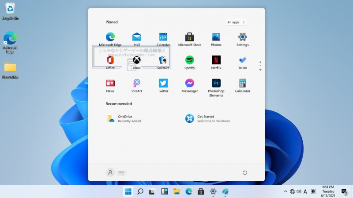Click the globe-like app icon on taskbar
The width and height of the screenshot is (353, 198).
coord(225,191)
